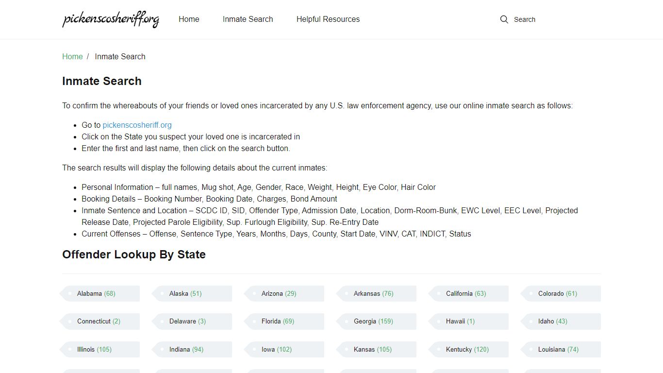Select the Illinois (105) state tag
663x373 pixels.
point(99,349)
